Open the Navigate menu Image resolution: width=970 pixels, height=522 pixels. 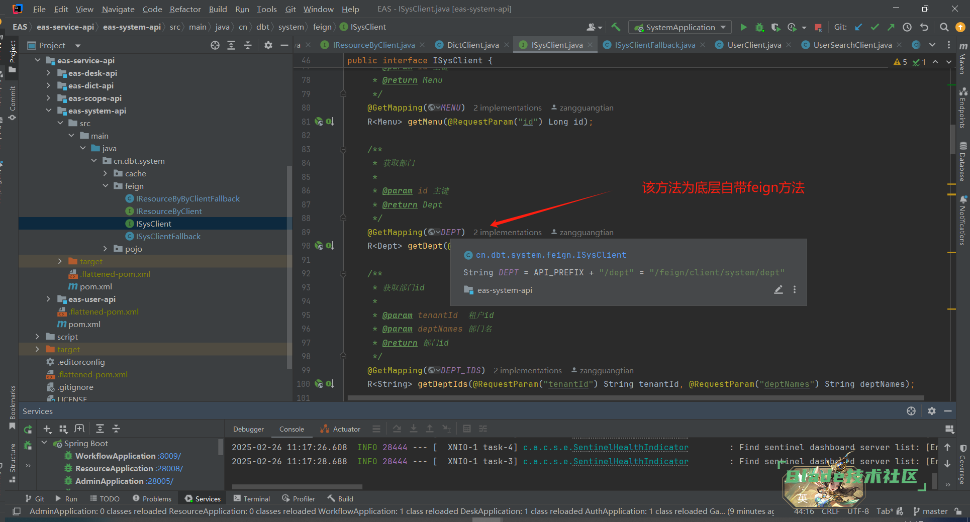click(118, 9)
